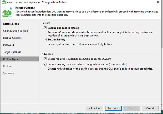
Task: Disable PowerShell execution policy for SCVMM
Action: [x=45, y=59]
